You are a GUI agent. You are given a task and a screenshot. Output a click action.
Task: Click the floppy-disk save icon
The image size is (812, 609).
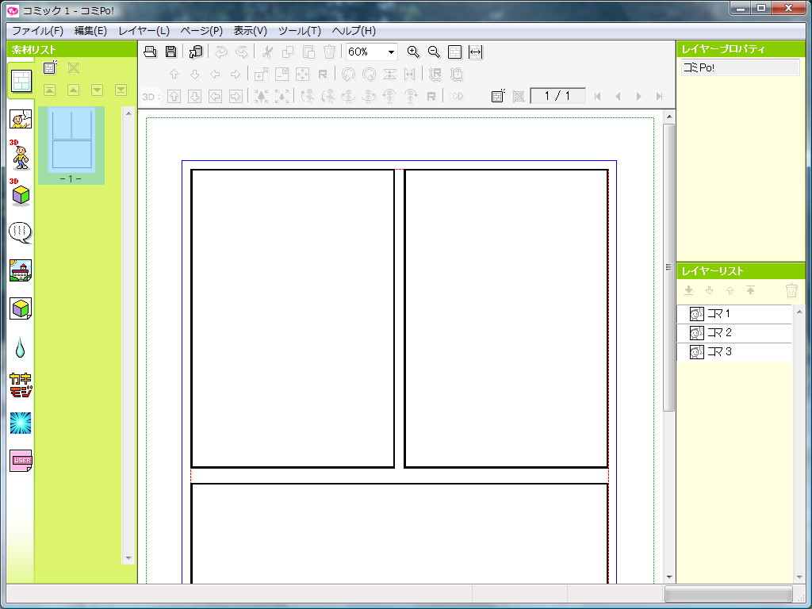pyautogui.click(x=170, y=52)
